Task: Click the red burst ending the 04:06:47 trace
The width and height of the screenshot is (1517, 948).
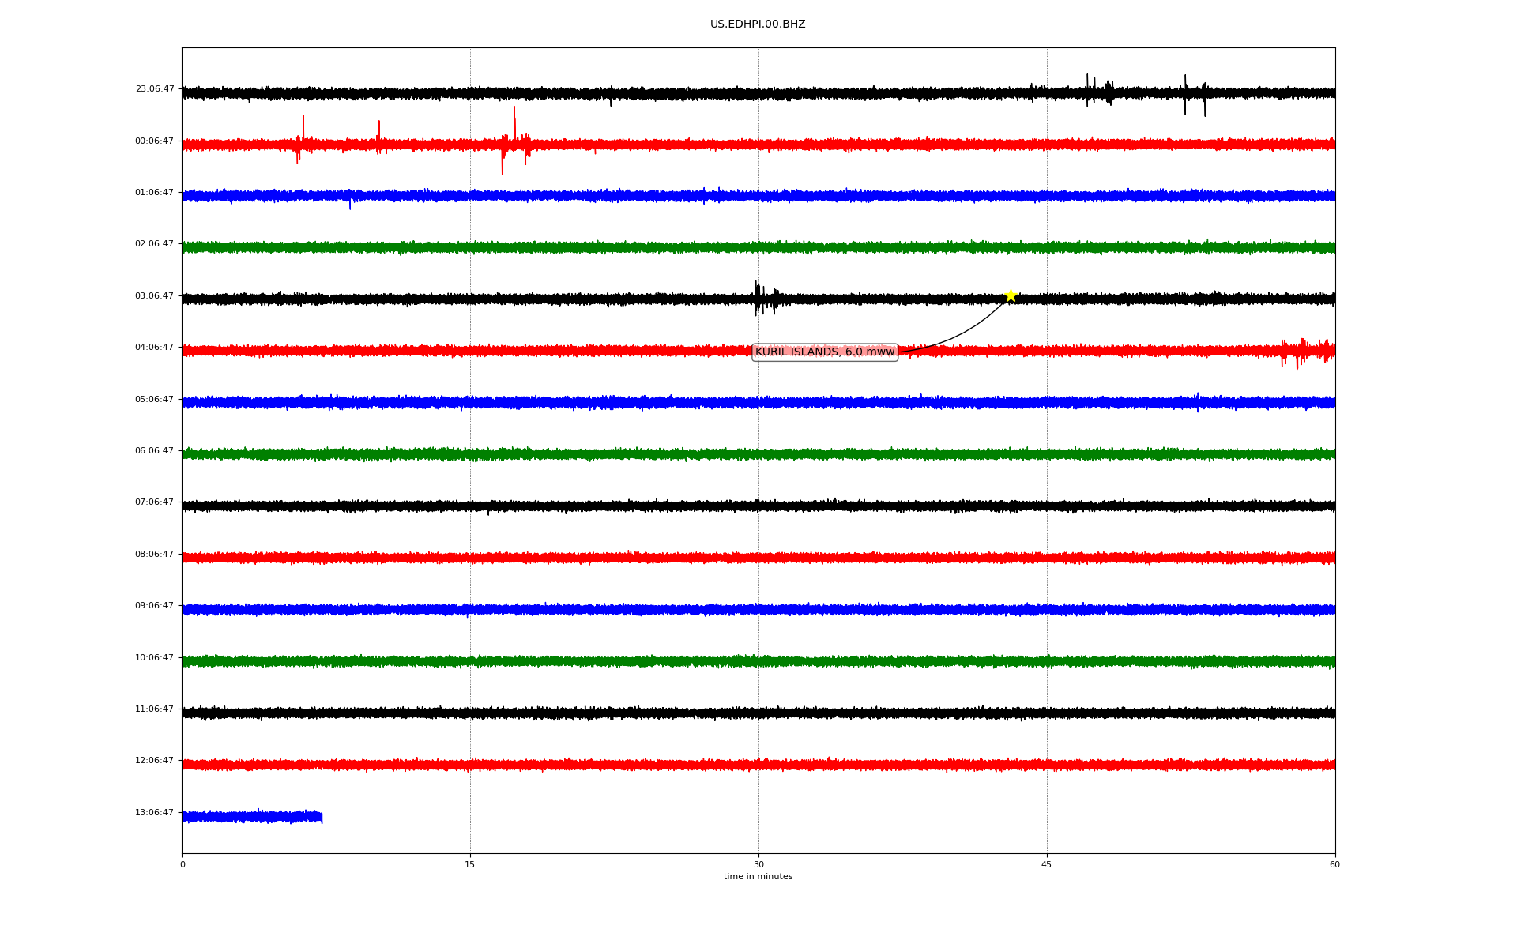Action: point(1308,352)
